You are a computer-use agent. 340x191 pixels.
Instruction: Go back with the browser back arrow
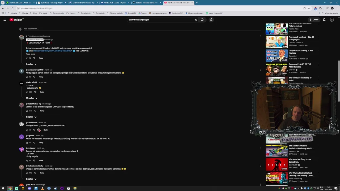click(3, 8)
